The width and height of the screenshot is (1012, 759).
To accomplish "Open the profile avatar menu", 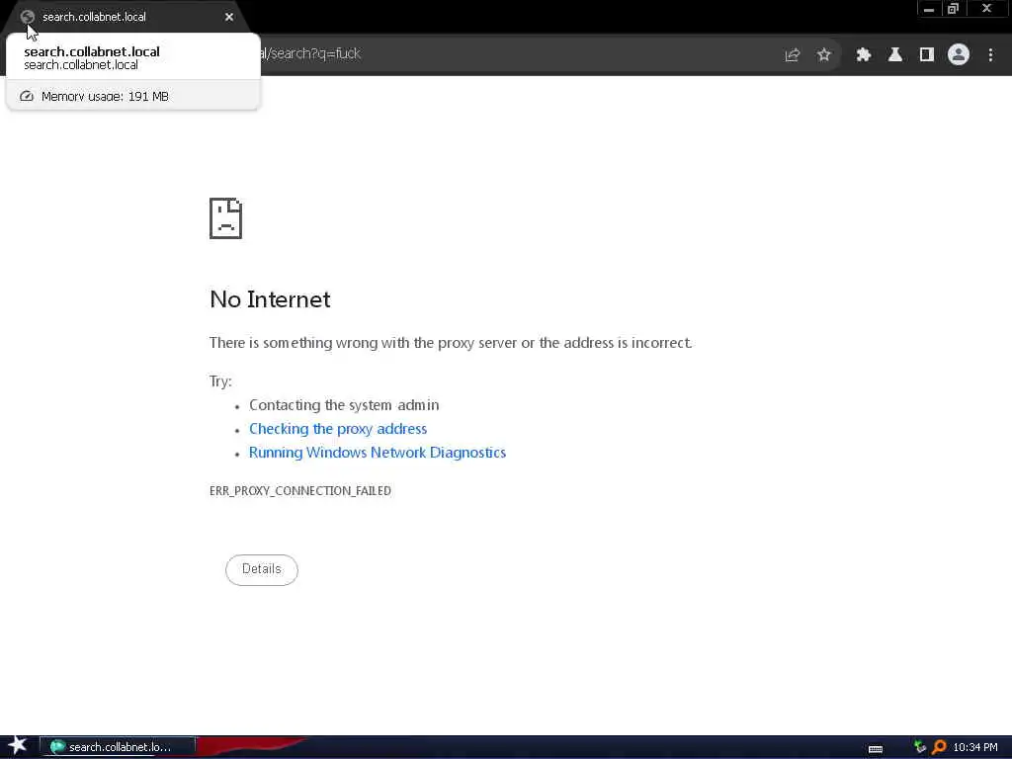I will (959, 55).
